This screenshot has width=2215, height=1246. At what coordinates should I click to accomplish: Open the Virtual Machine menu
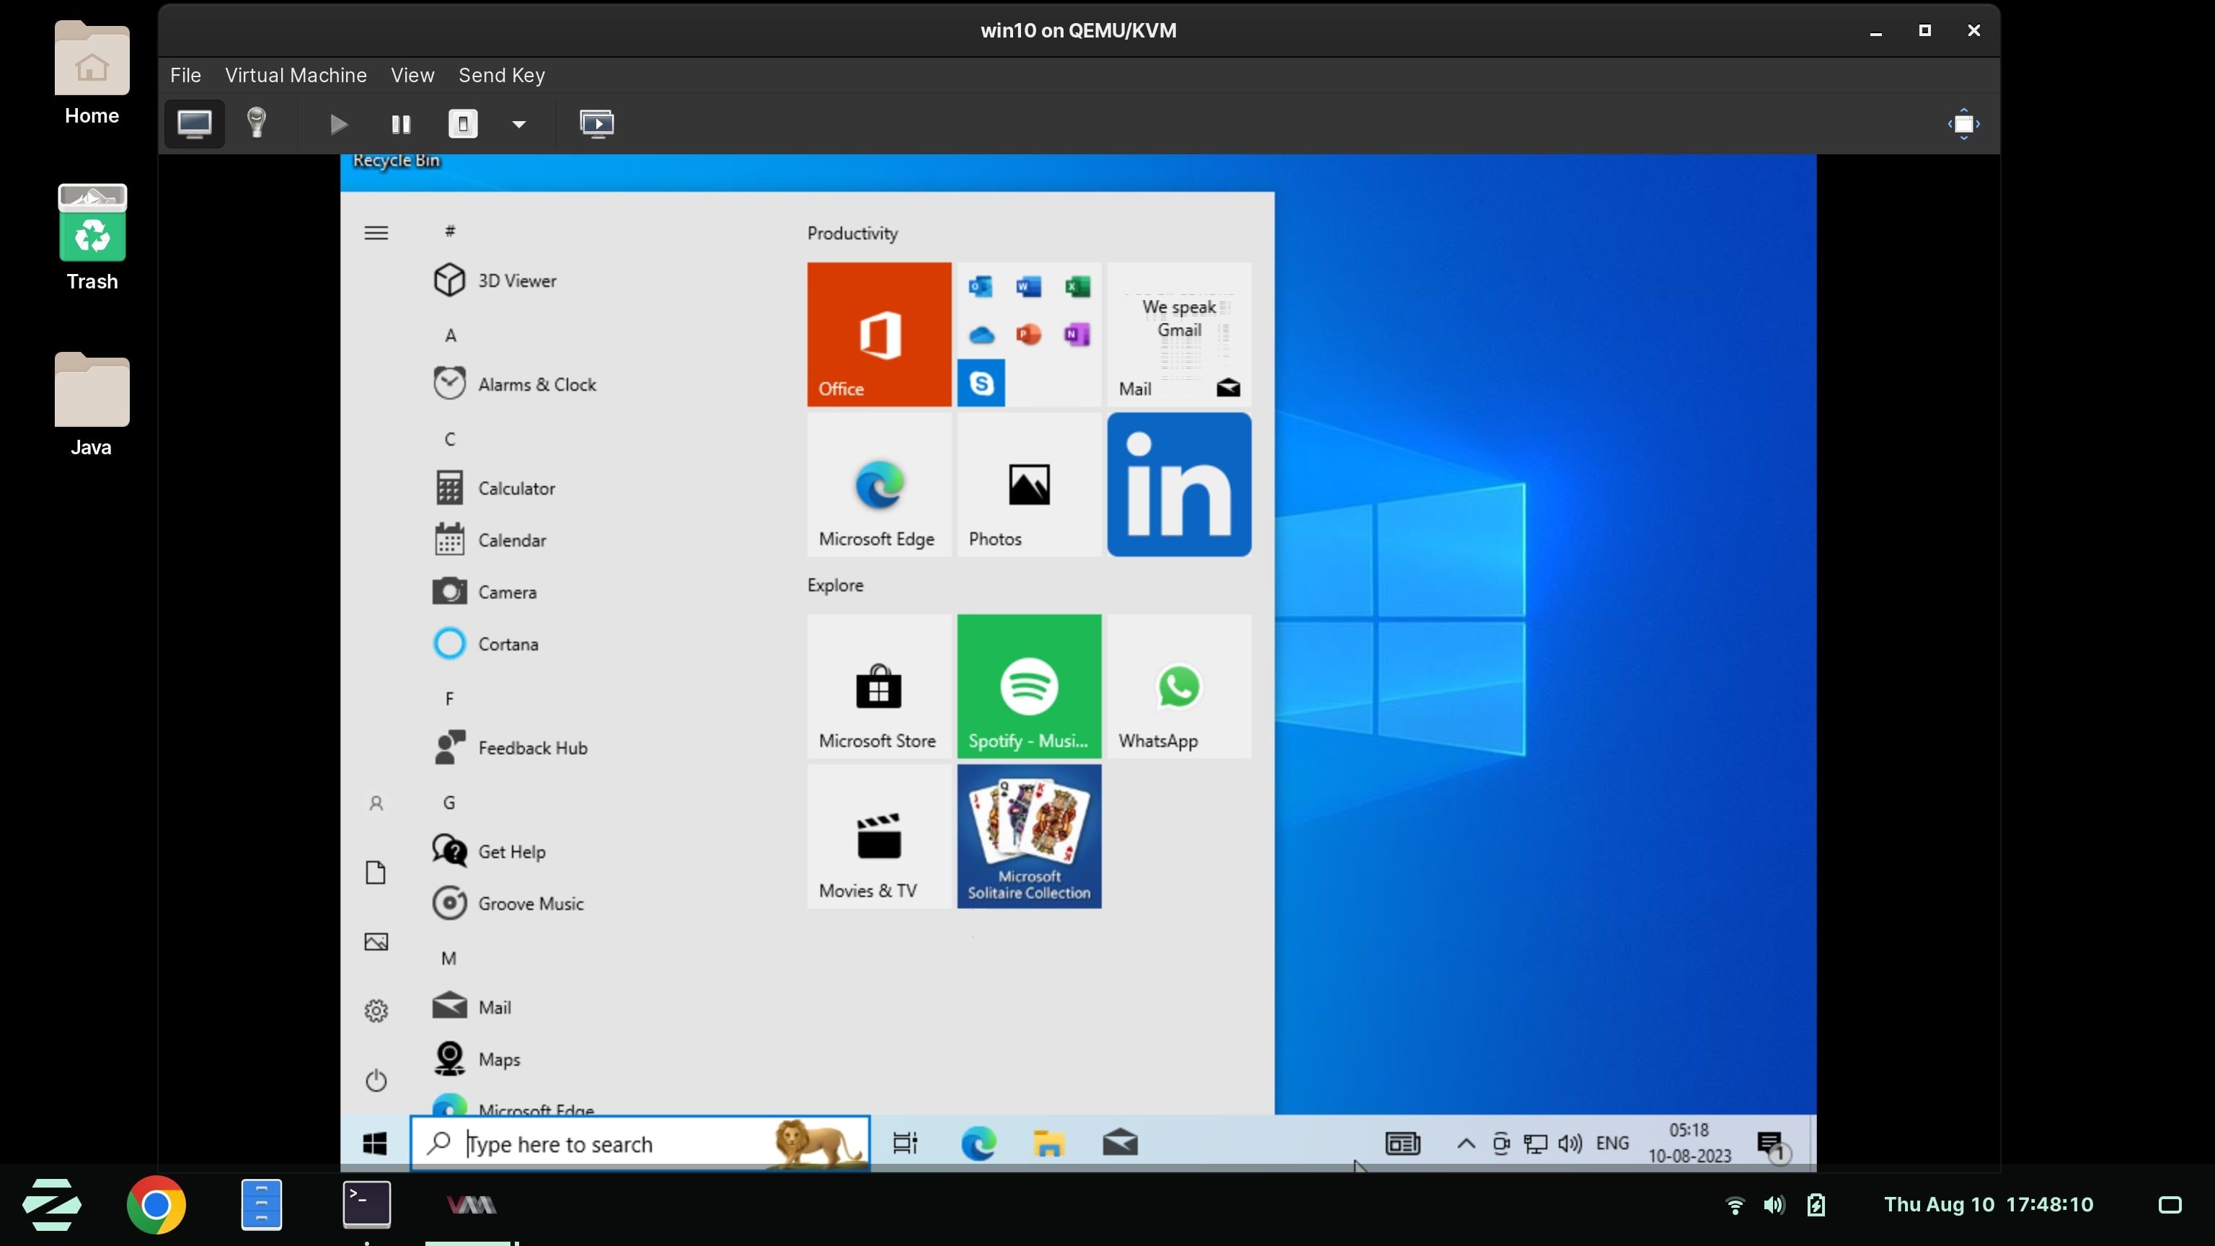click(x=296, y=75)
